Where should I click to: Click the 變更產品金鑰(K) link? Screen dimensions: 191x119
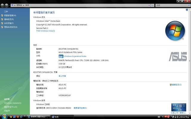[80, 108]
